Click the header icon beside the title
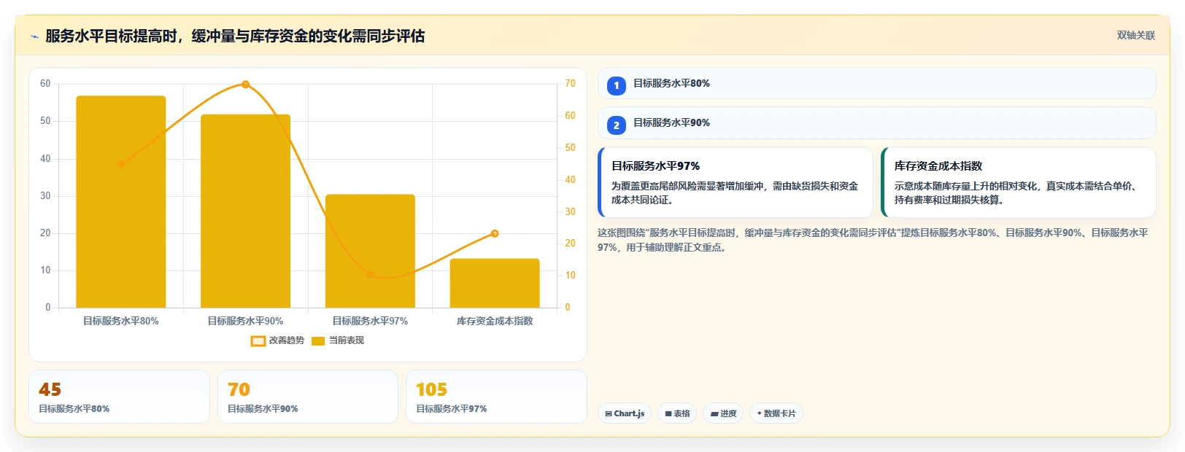 pyautogui.click(x=34, y=36)
